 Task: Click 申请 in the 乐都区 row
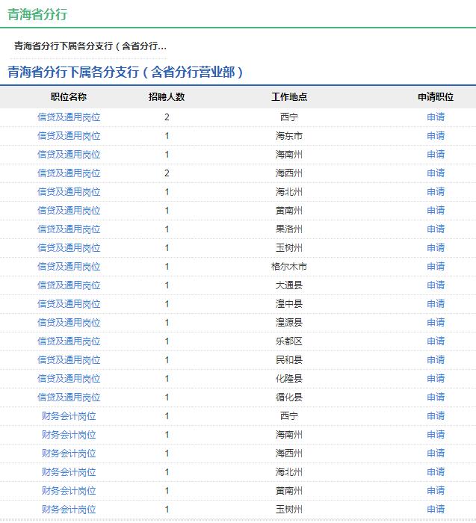tap(436, 341)
